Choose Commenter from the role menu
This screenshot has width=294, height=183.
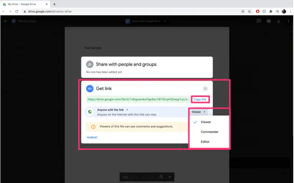(209, 132)
